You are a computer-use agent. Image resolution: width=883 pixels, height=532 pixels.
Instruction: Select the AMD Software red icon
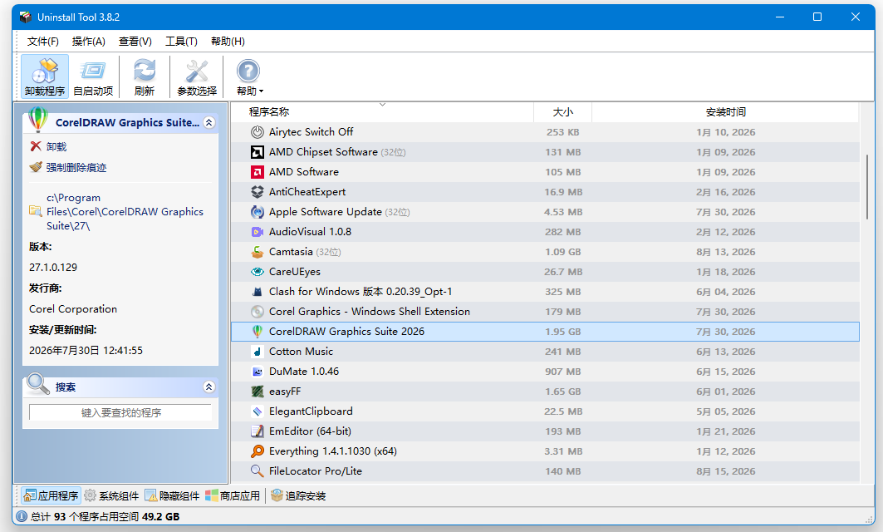[258, 172]
